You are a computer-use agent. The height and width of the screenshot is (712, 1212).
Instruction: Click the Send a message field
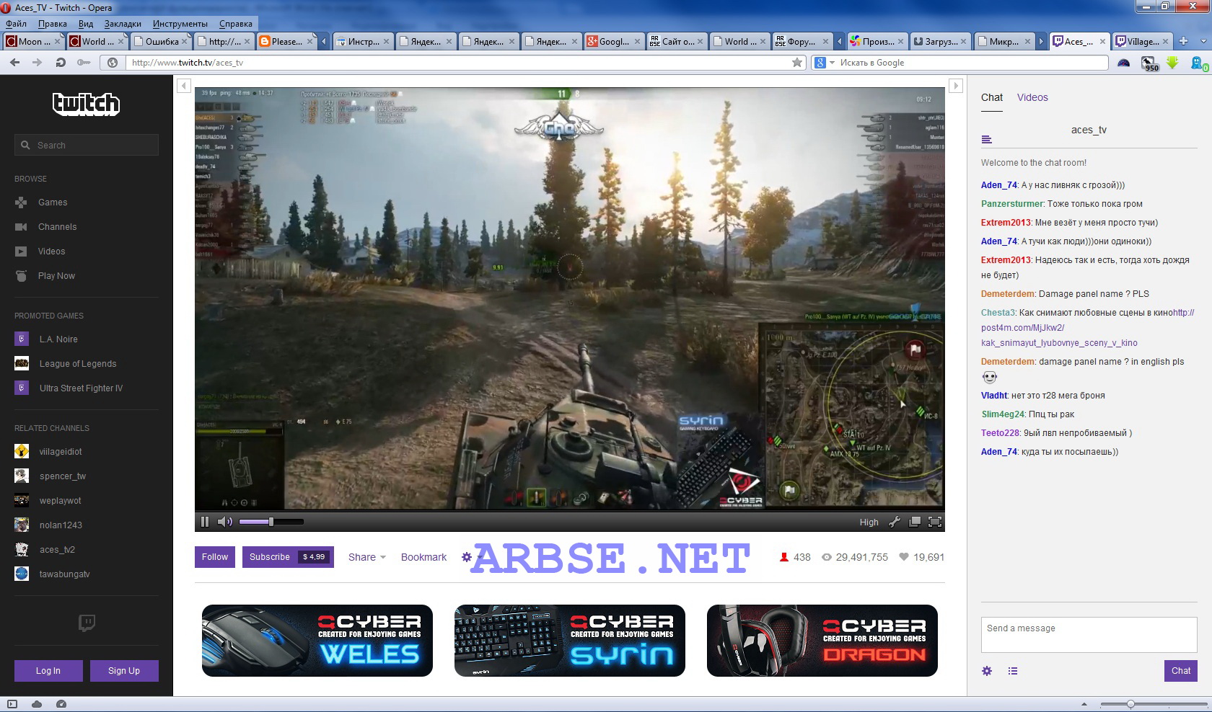tap(1089, 635)
